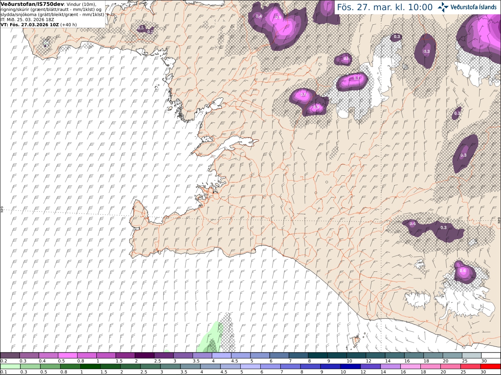501x375 pixels.
Task: Click the date header Fös. 27. mar. kl. 10:00
Action: 385,7
